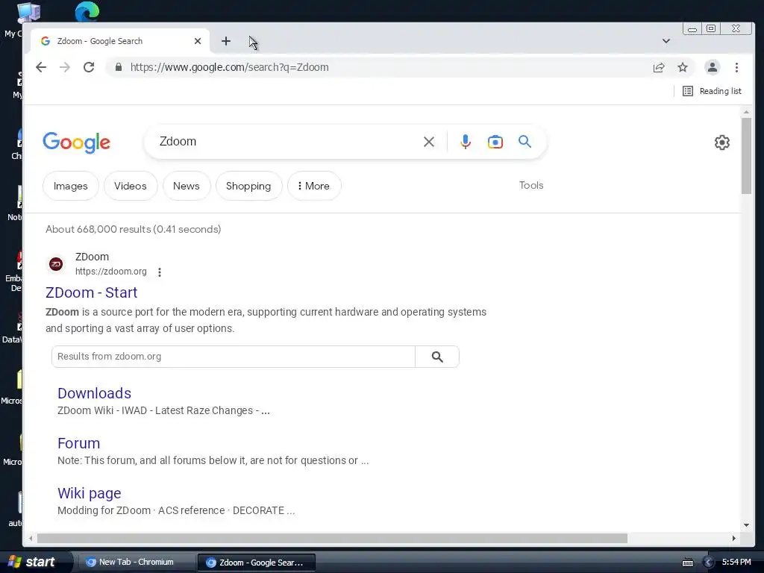Image resolution: width=764 pixels, height=573 pixels.
Task: Go back with the browser back arrow
Action: click(41, 67)
